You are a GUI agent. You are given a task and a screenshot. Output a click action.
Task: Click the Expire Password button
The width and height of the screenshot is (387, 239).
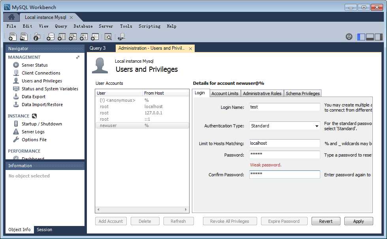click(284, 221)
